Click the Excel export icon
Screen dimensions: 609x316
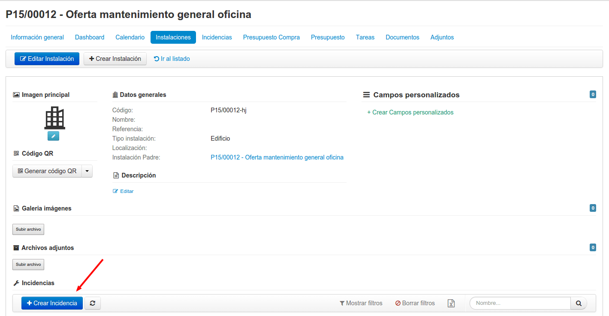pyautogui.click(x=451, y=304)
